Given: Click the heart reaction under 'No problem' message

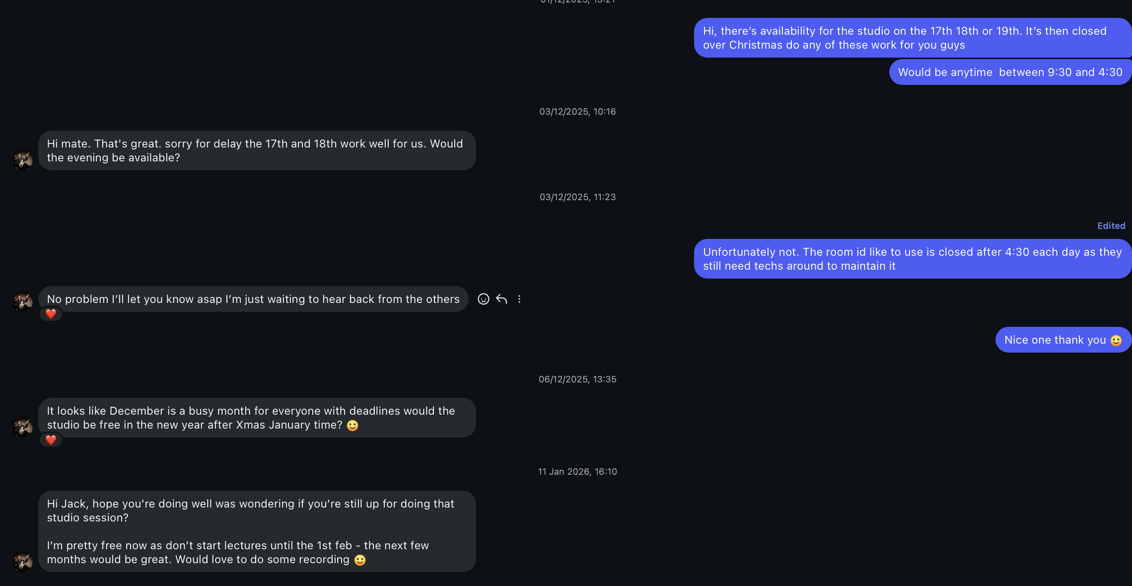Looking at the screenshot, I should [x=51, y=314].
